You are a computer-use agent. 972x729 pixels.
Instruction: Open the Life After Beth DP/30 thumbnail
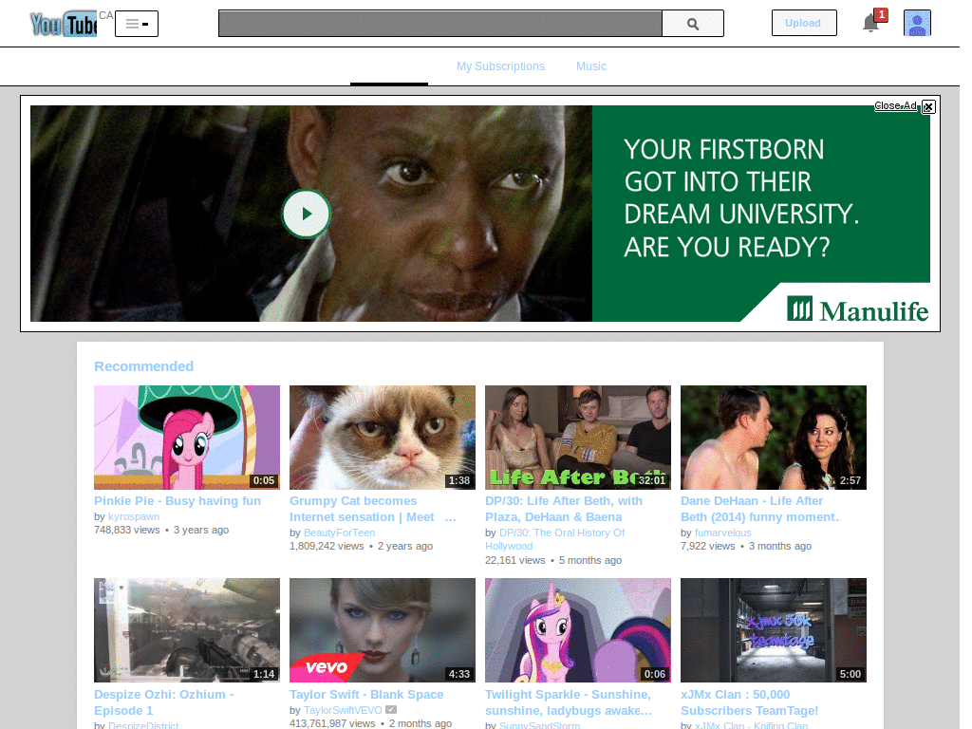(578, 438)
